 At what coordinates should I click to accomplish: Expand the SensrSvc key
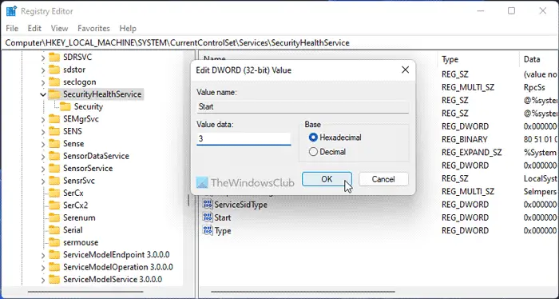[x=43, y=181]
